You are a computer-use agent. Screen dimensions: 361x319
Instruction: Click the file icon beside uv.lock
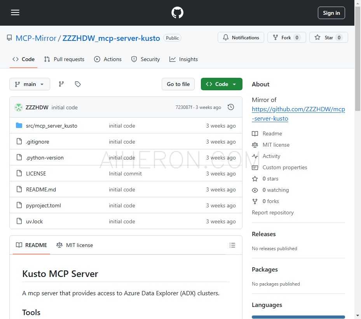19,221
